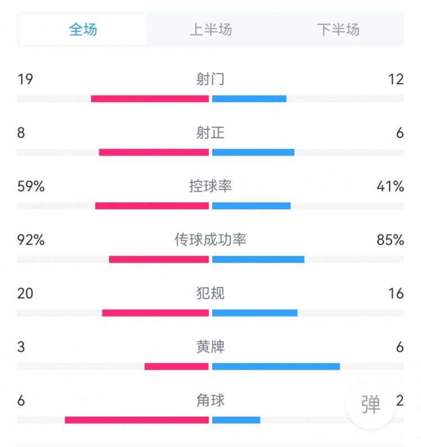Tap the red 控球率 bar

click(x=152, y=206)
